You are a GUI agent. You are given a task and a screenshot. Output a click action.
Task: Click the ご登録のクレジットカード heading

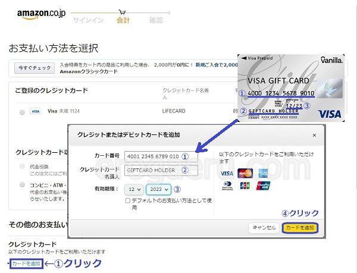pyautogui.click(x=51, y=90)
